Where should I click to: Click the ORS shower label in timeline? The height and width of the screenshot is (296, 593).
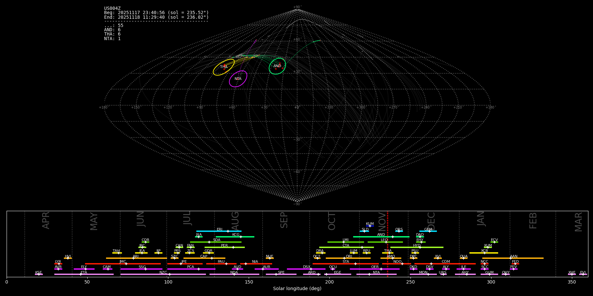(399, 230)
